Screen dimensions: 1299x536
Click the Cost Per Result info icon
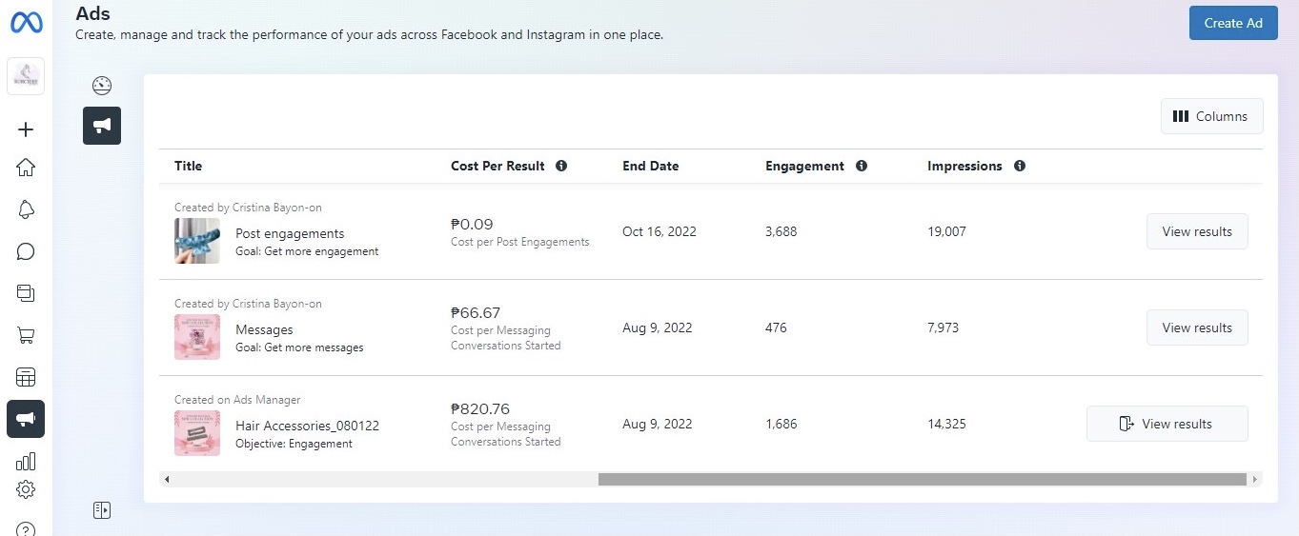561,166
